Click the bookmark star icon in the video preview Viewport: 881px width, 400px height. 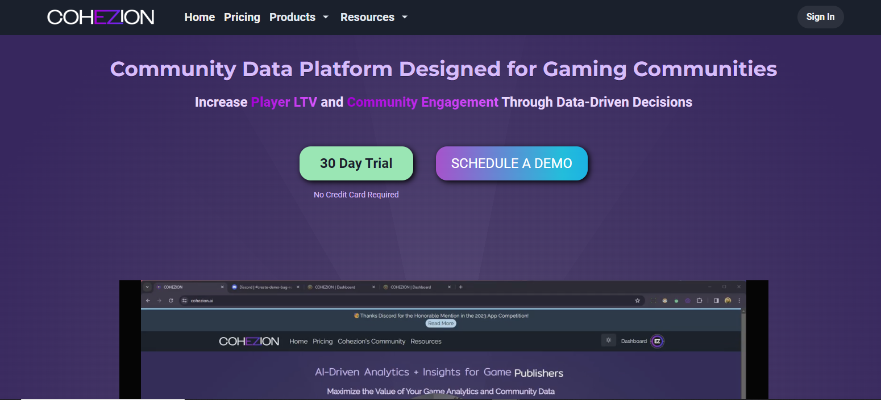[637, 301]
